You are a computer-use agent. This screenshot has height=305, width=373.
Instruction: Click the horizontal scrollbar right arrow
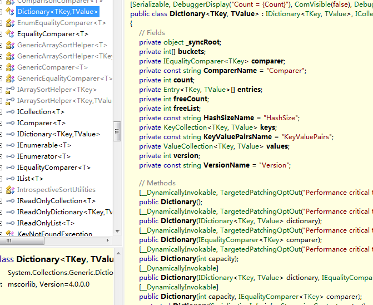(x=107, y=240)
